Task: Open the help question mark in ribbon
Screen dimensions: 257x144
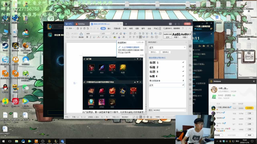Action: tap(183, 29)
